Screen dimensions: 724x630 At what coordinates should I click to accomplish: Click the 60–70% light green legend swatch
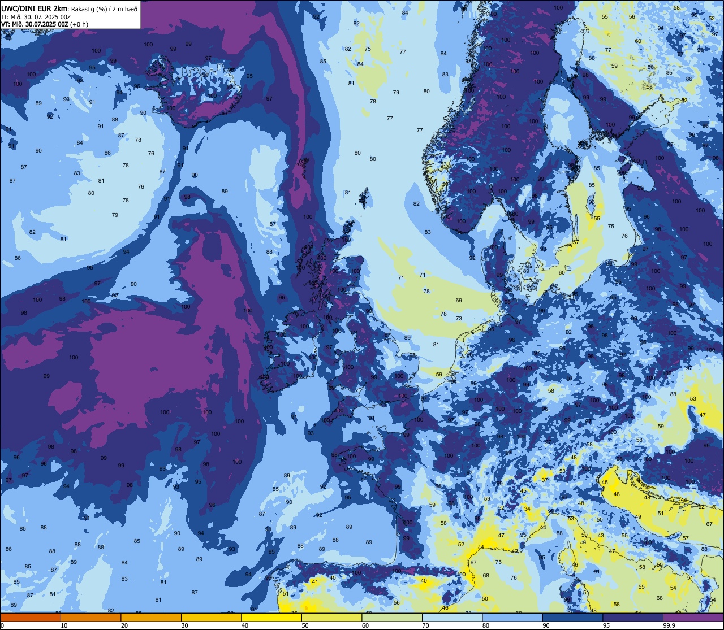(392, 617)
